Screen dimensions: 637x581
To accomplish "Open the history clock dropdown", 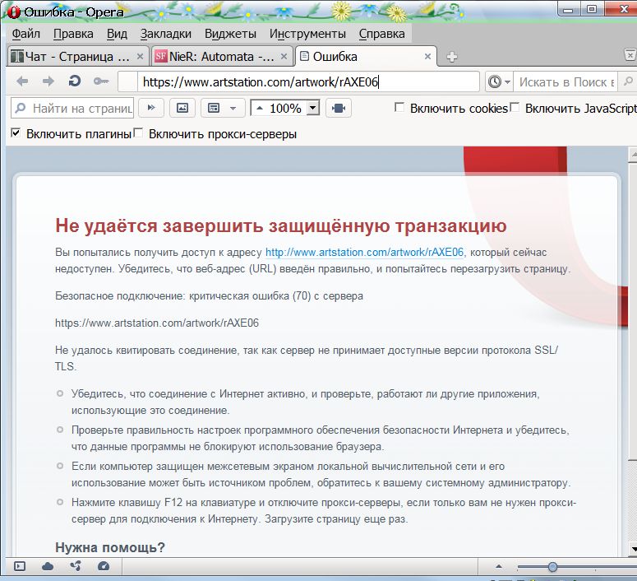I will click(x=498, y=81).
